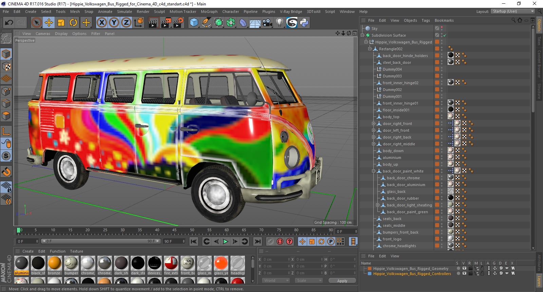
Task: Click the Apply button
Action: click(342, 281)
